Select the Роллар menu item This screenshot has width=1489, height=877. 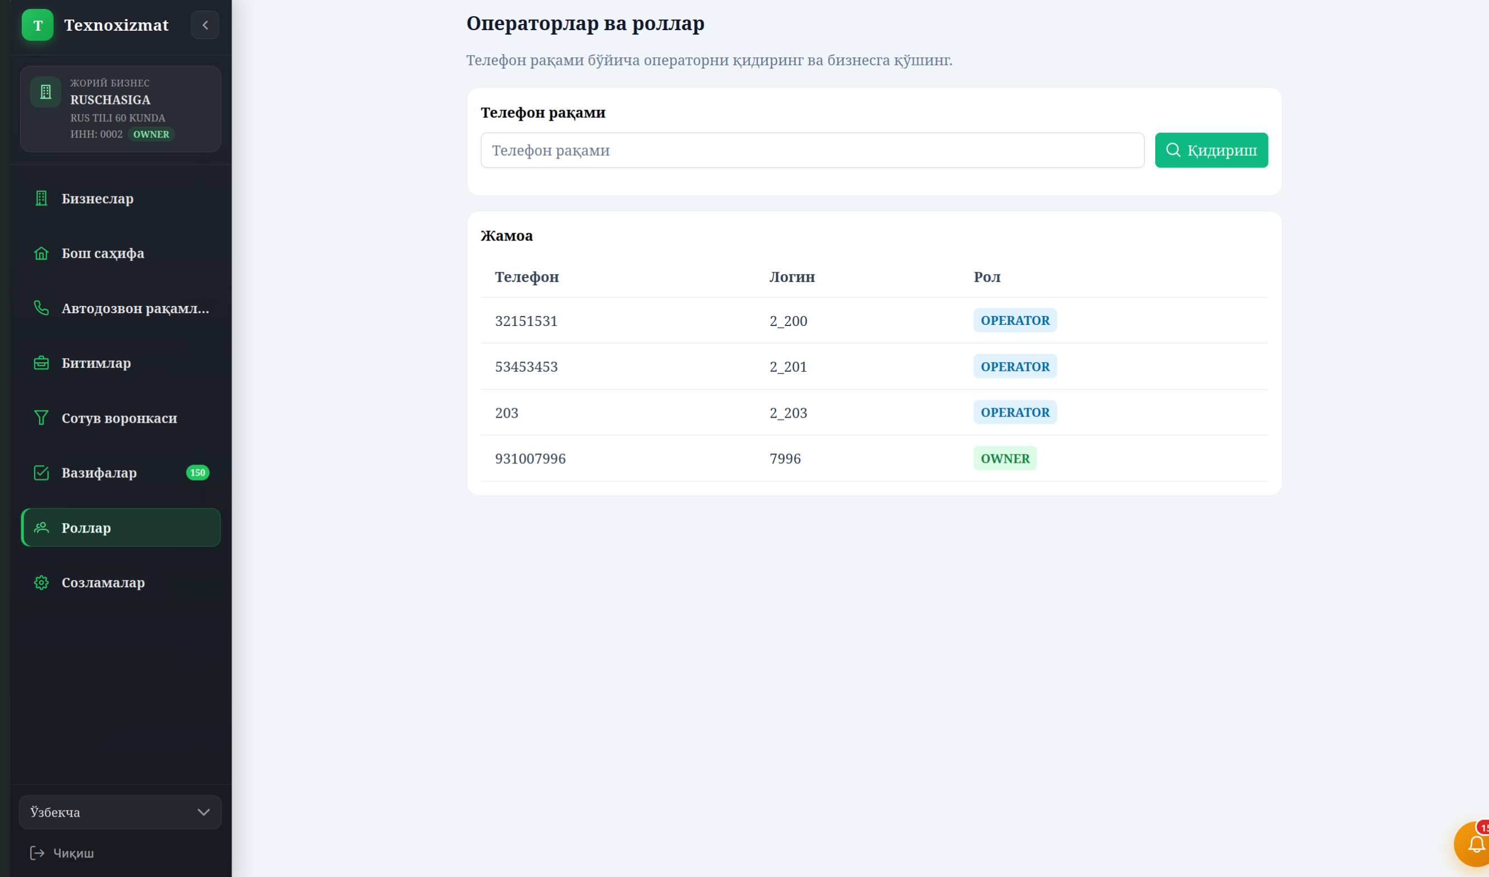click(x=121, y=528)
